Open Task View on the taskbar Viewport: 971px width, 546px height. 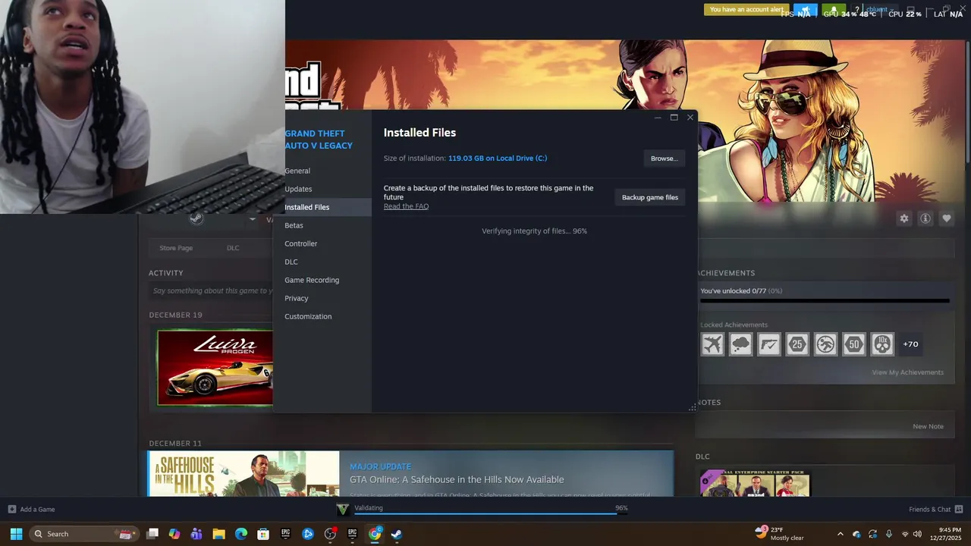click(152, 534)
